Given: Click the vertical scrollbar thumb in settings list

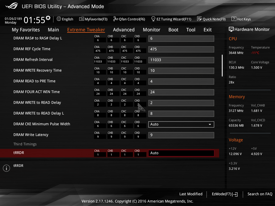Looking at the screenshot, I should click(222, 66).
